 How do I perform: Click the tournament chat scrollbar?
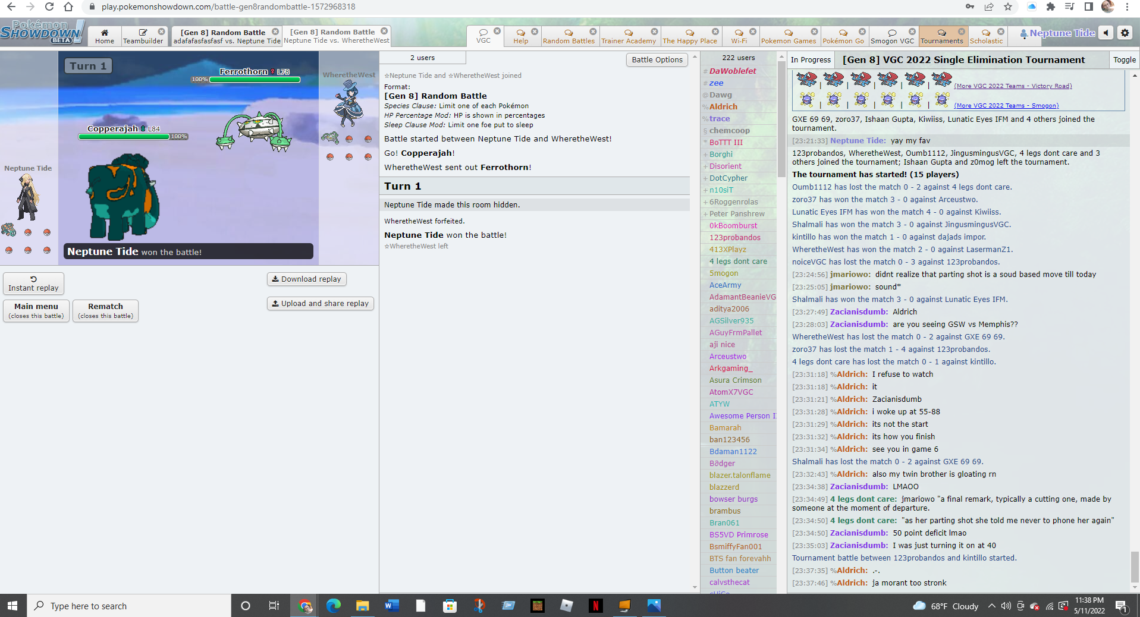(1135, 568)
